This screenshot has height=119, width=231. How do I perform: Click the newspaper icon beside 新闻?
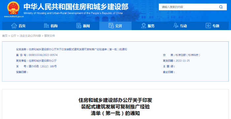[x=79, y=26]
